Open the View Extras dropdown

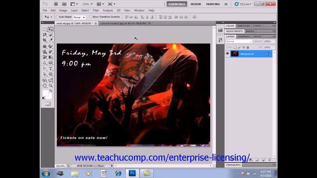coord(74,4)
